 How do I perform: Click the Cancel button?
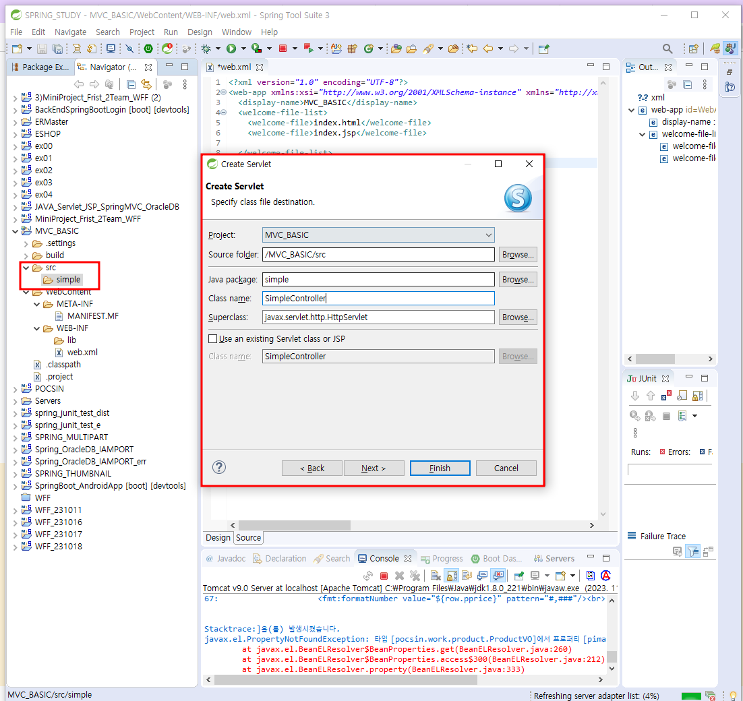[506, 468]
